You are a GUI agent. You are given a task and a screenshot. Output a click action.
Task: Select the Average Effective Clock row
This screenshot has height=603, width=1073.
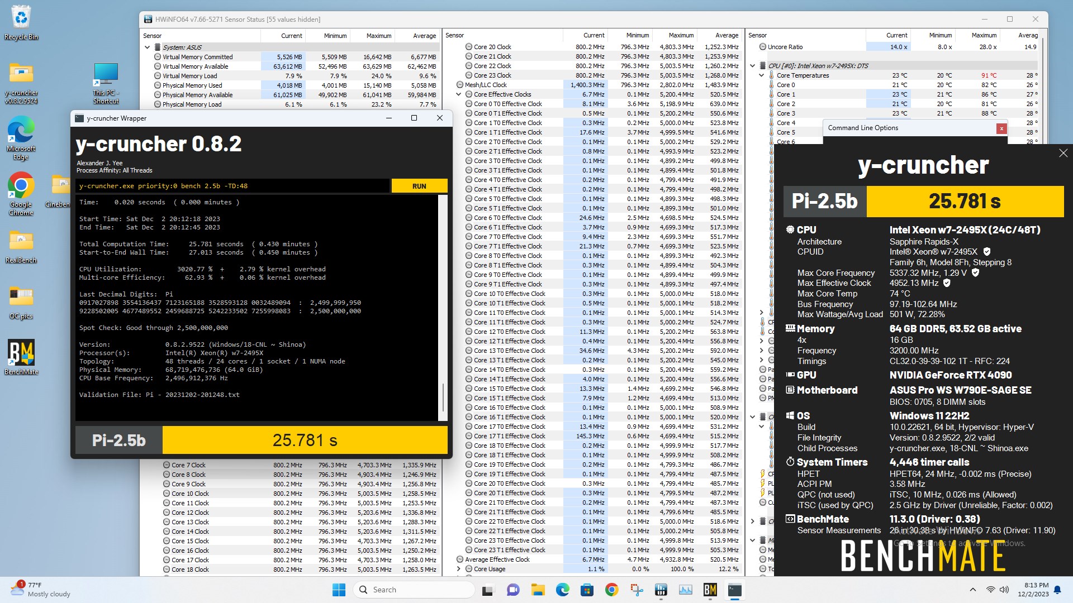(x=593, y=559)
